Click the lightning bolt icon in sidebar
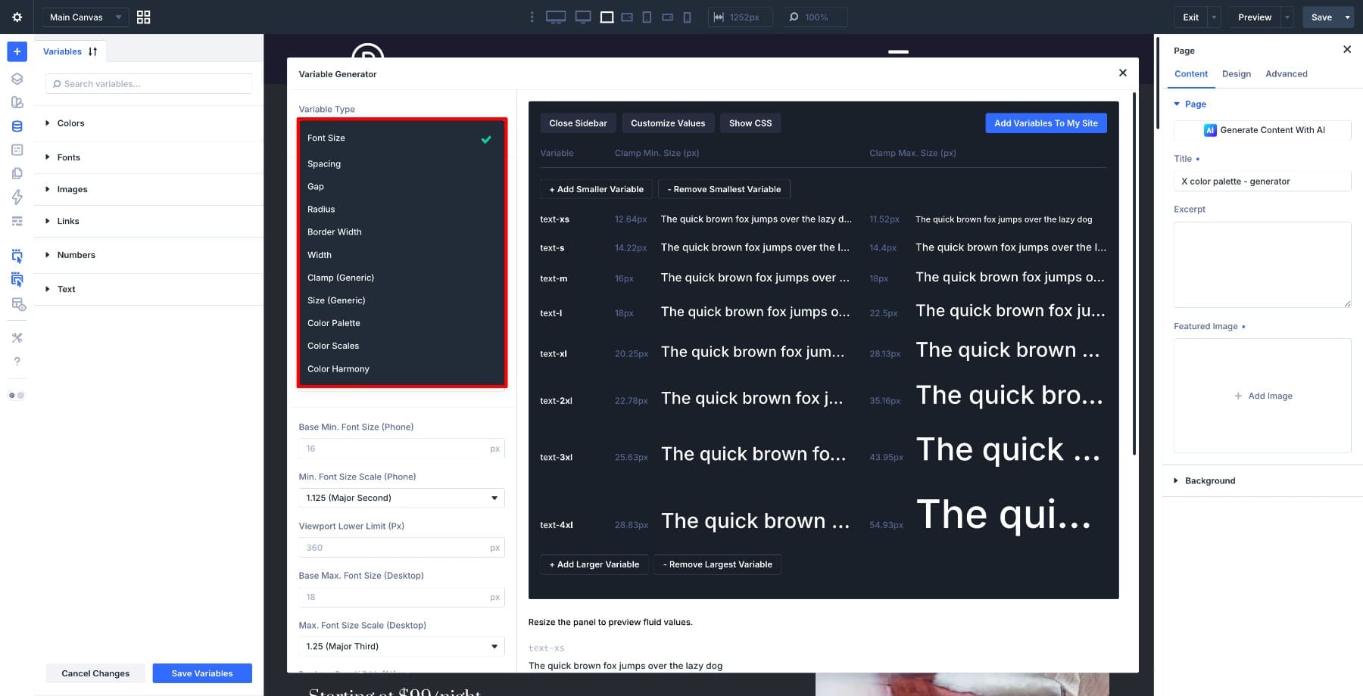This screenshot has width=1363, height=696. (17, 197)
